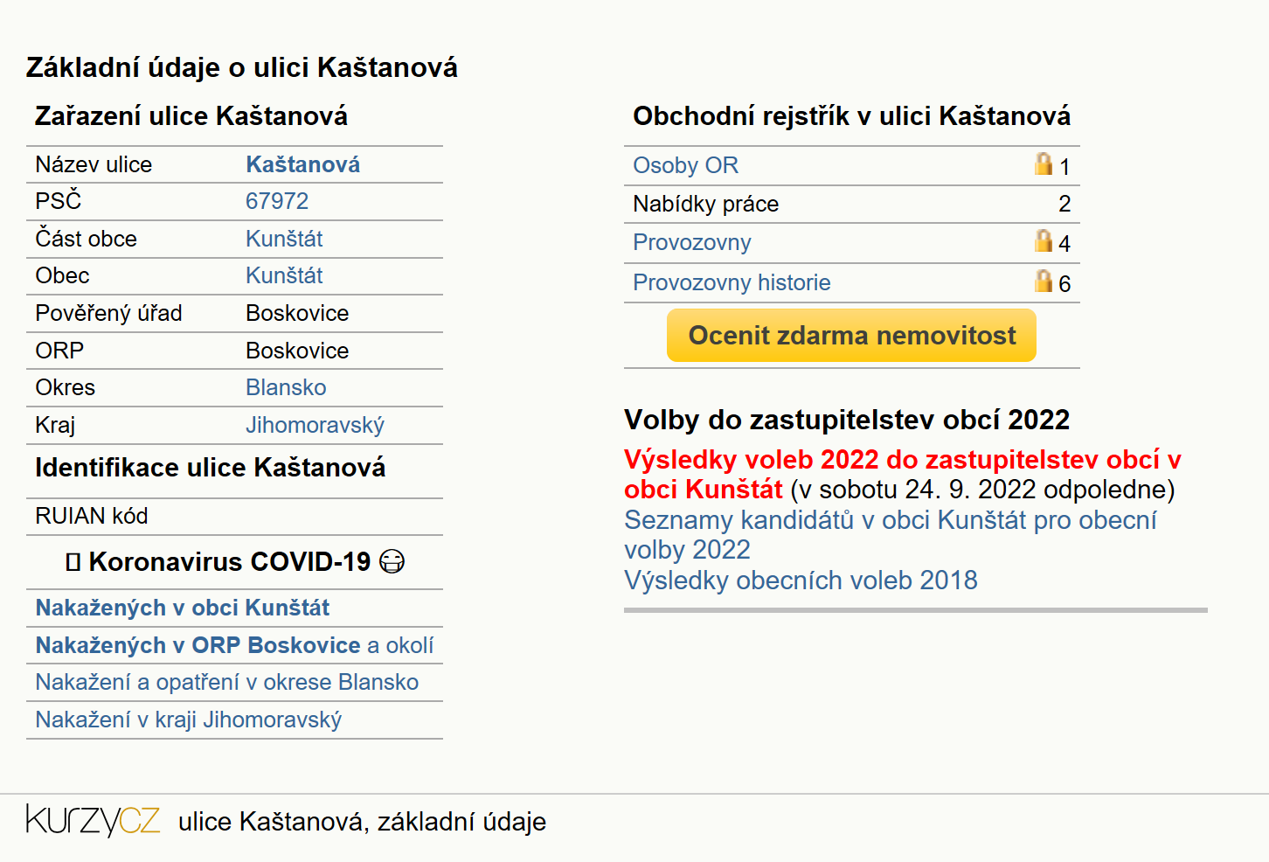Open Nakažených v obci Kunštát link
The image size is (1269, 862).
pos(183,608)
